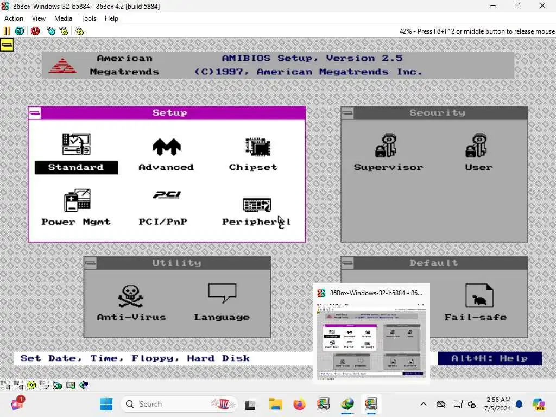
Task: Click the Security window control box
Action: [x=347, y=113]
